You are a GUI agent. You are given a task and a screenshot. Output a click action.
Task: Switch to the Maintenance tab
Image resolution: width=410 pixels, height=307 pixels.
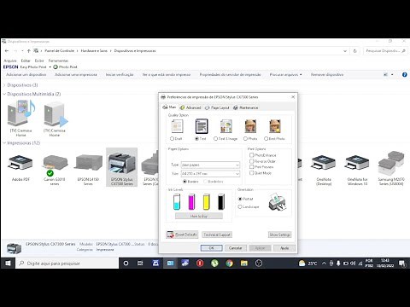[246, 107]
